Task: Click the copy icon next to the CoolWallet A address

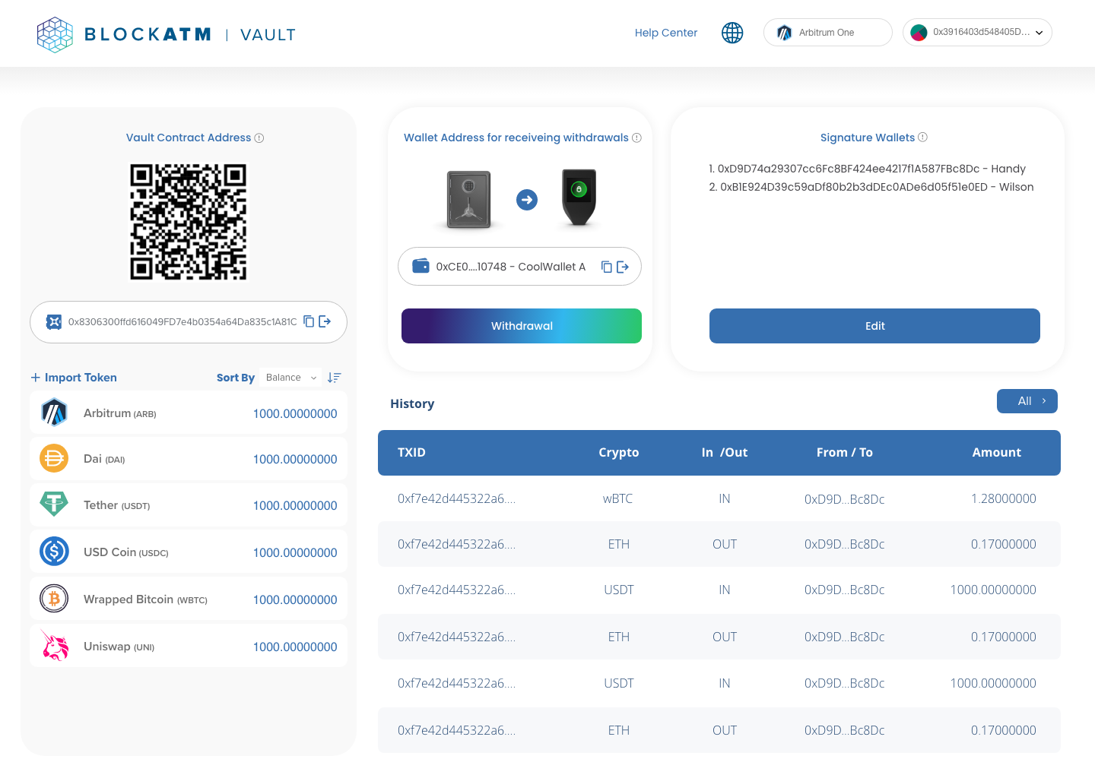Action: coord(605,267)
